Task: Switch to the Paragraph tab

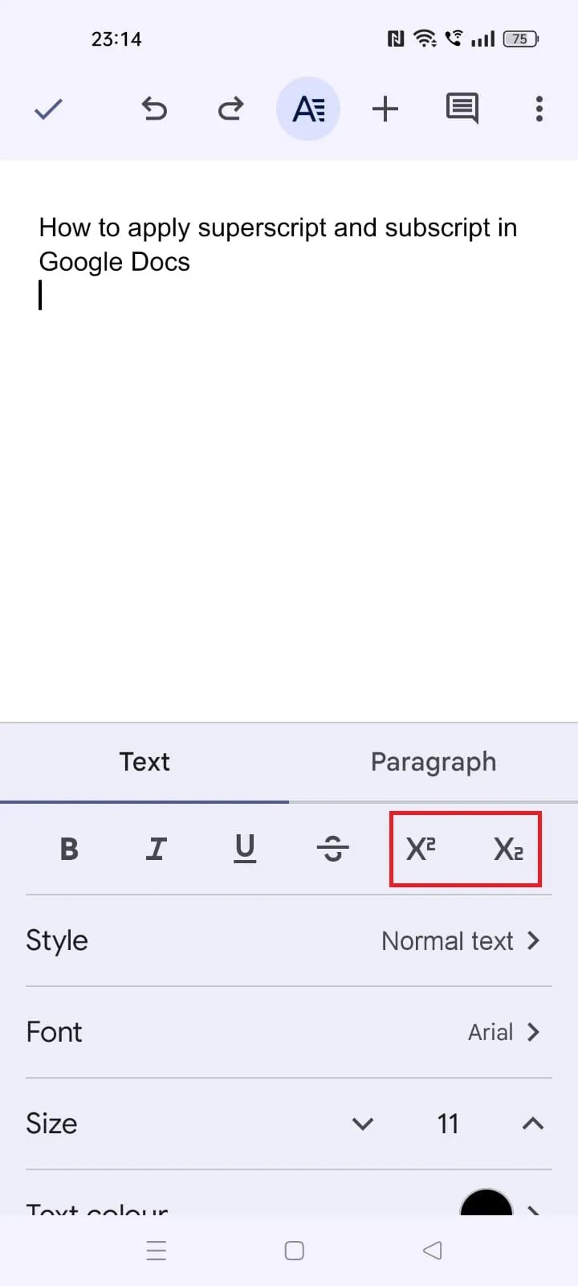Action: pyautogui.click(x=433, y=762)
